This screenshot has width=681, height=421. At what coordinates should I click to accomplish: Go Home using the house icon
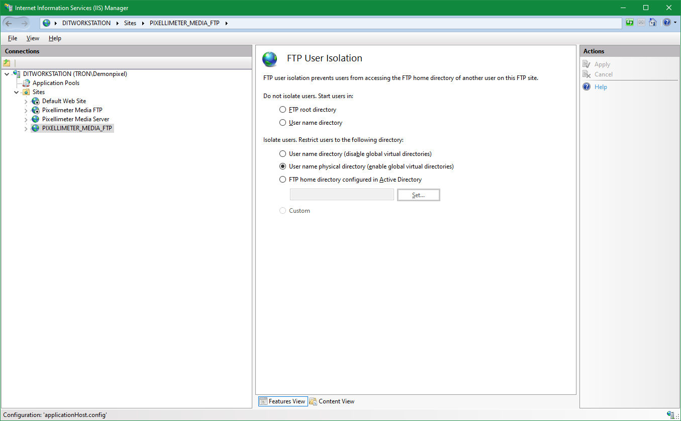pos(653,23)
